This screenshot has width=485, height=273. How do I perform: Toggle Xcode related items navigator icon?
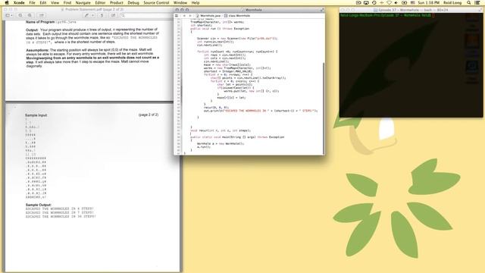point(177,15)
